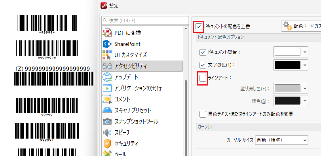This screenshot has height=156, width=321.
Task: Click the gears icon next to 配色
Action: [x=287, y=26]
